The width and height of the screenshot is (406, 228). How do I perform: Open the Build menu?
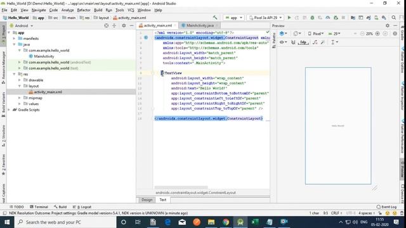point(98,10)
